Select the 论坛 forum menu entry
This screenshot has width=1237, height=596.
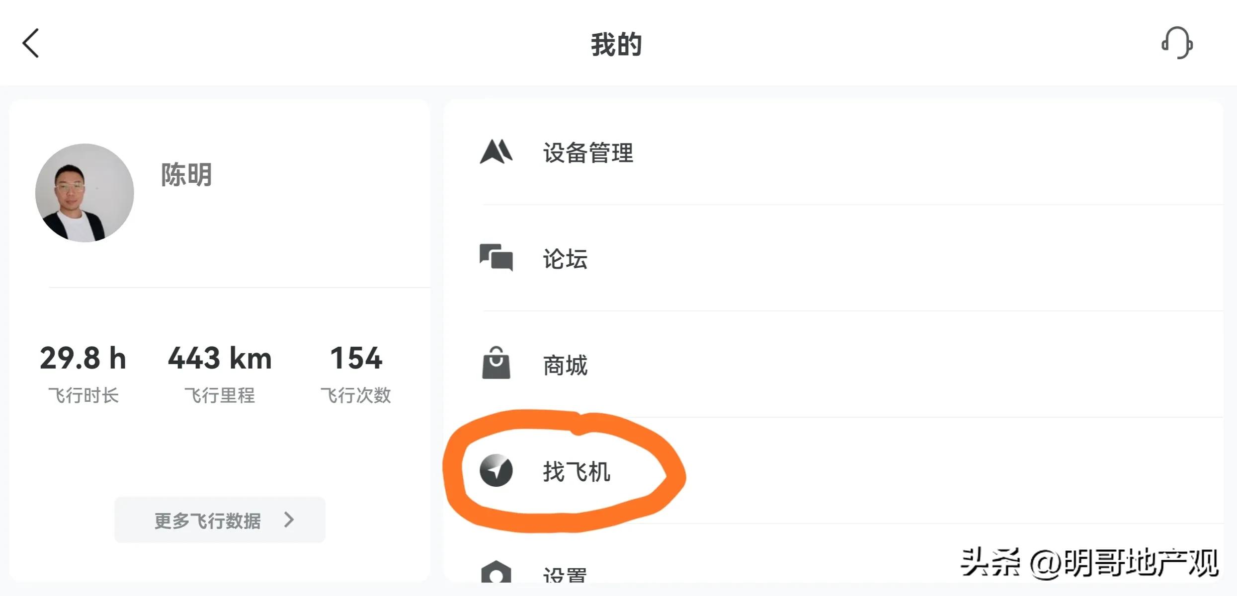[565, 259]
